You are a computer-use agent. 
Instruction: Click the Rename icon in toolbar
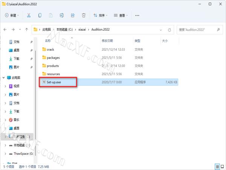click(x=62, y=15)
